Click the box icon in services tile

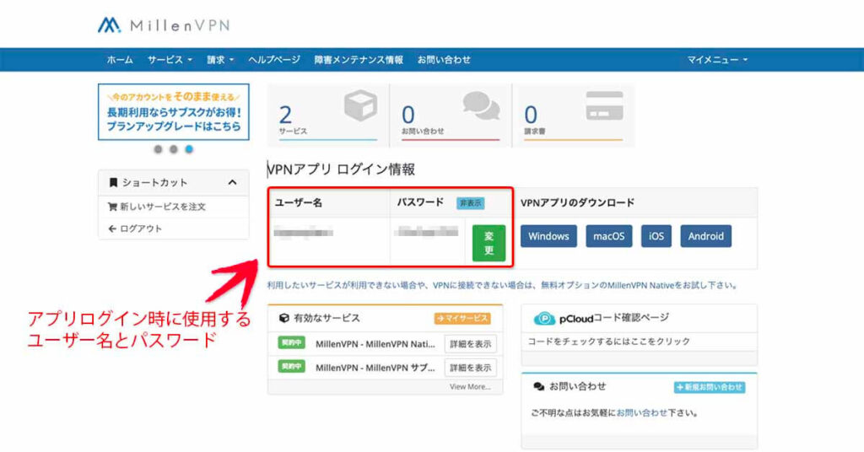coord(360,106)
